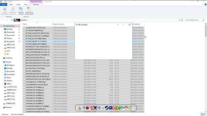Click the Up one level arrow

(12, 20)
